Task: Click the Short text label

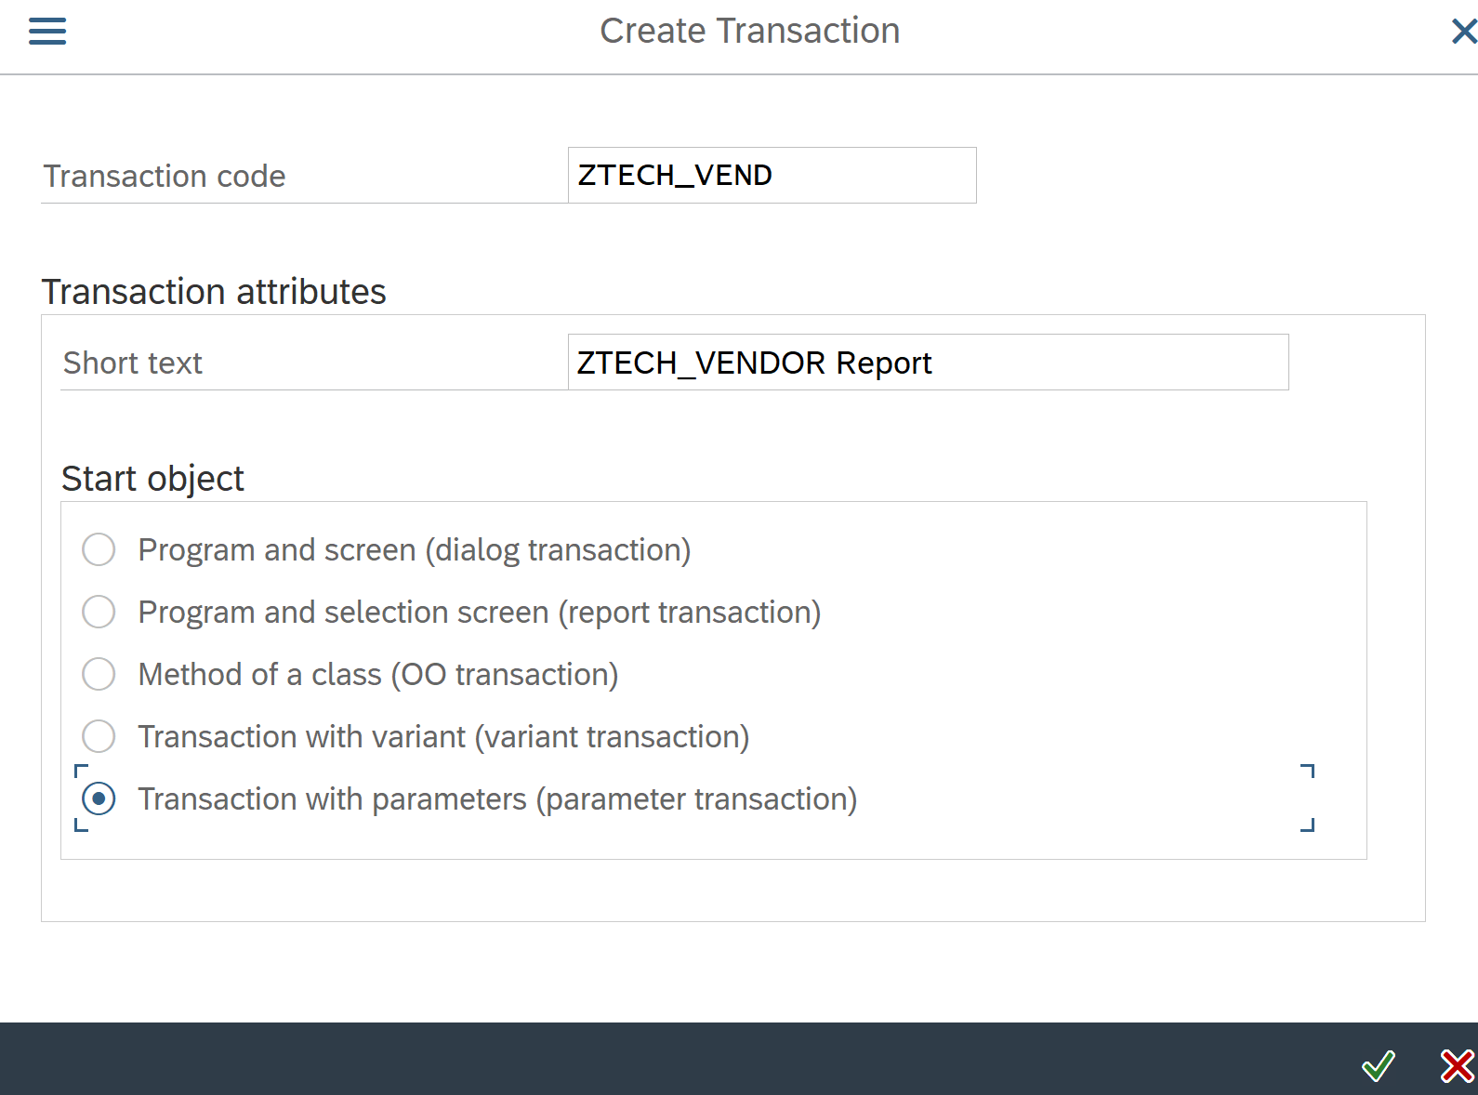Action: tap(133, 363)
